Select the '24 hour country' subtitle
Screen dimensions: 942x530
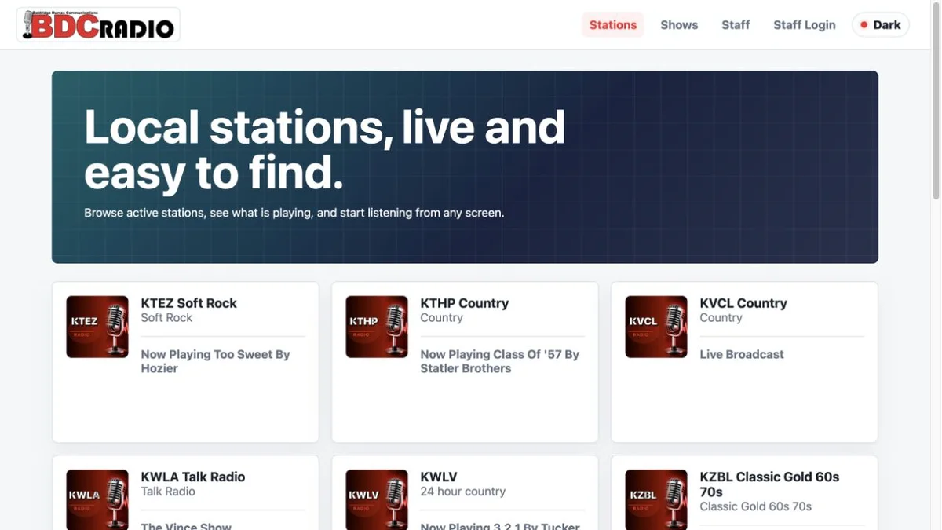coord(463,492)
